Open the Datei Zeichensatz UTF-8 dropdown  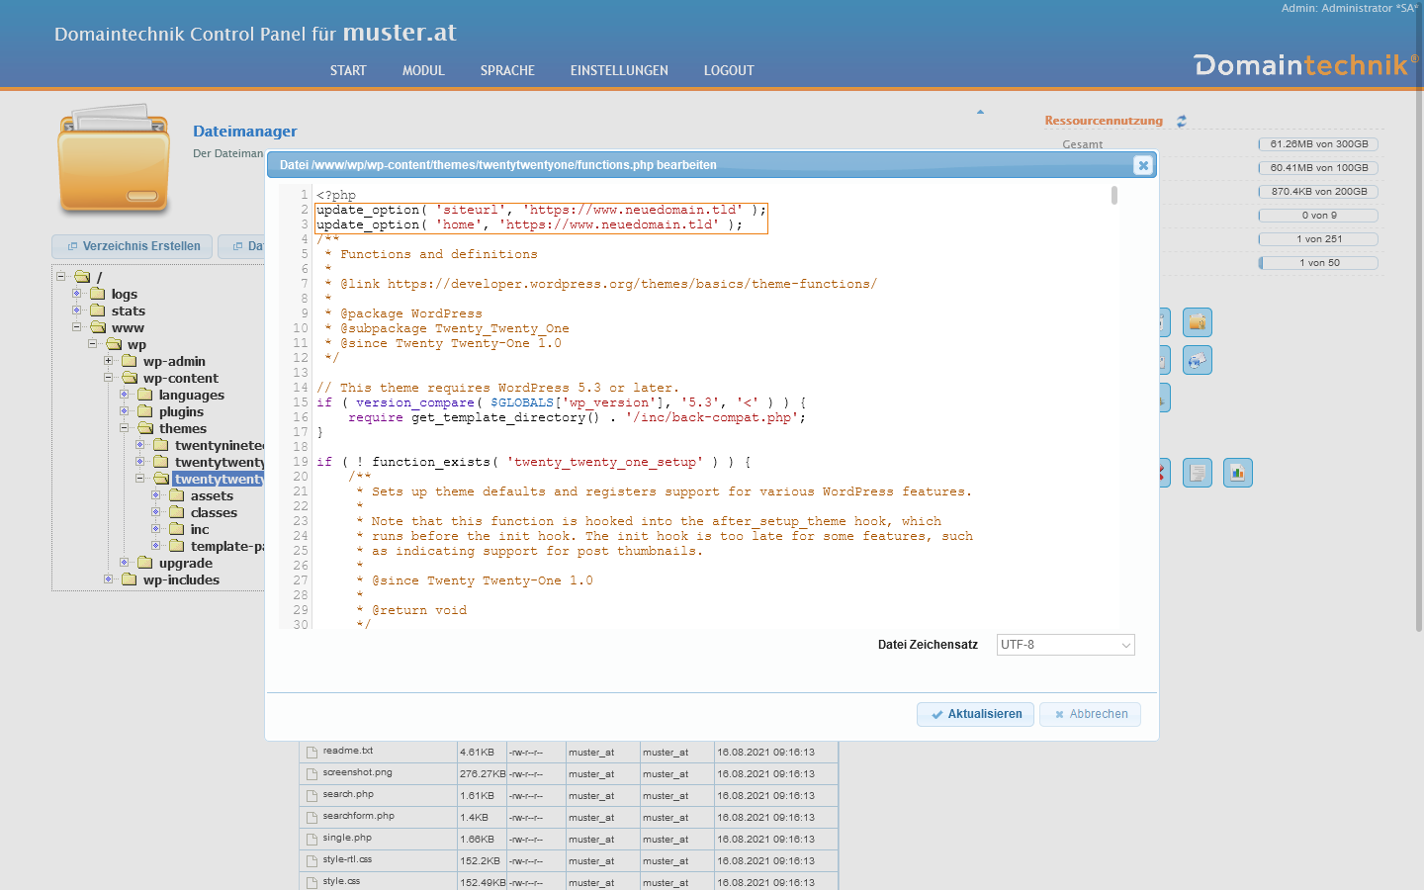1065,645
